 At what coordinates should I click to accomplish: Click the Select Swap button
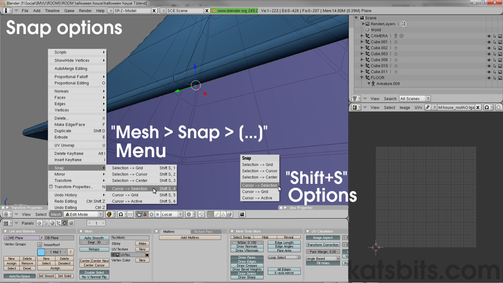coord(242,237)
